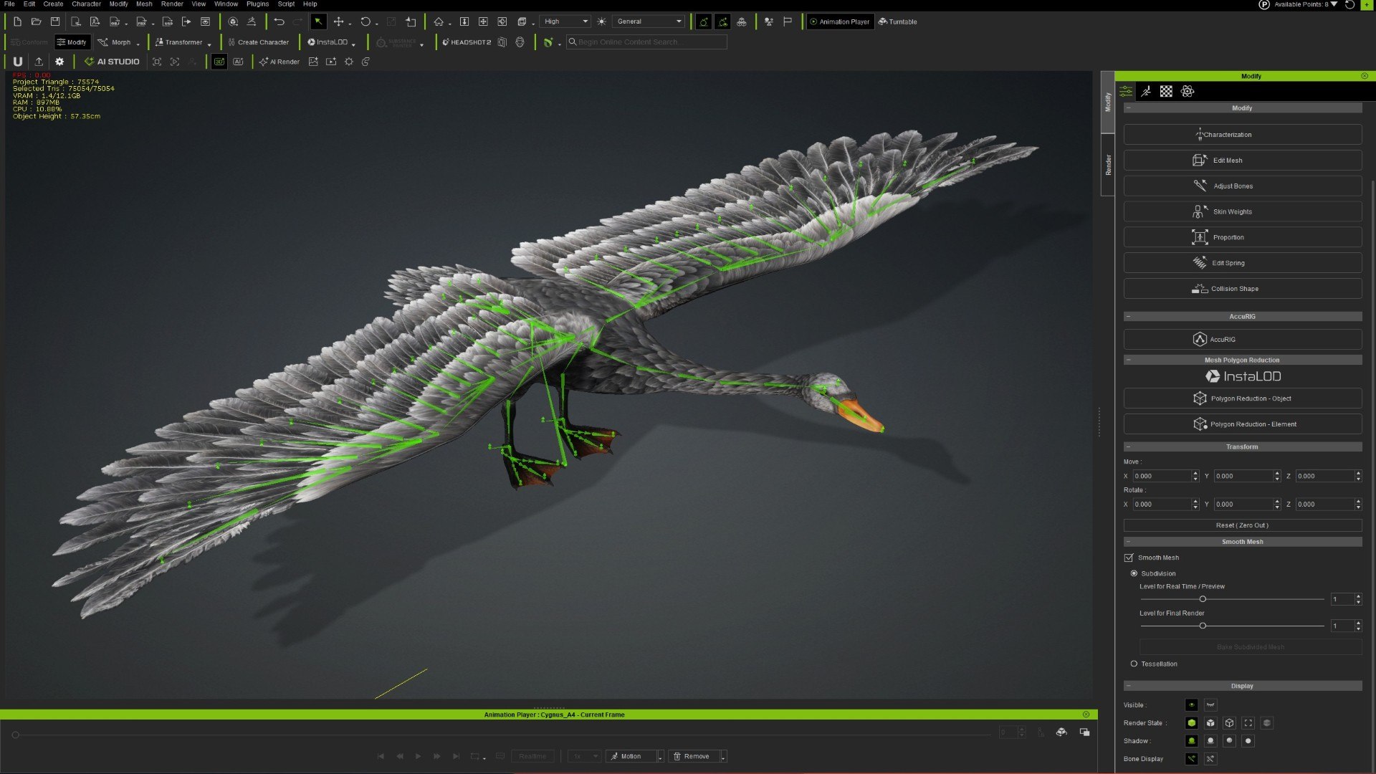Toggle the Modify mode button in toolbar
Viewport: 1376px width, 774px height.
click(72, 42)
